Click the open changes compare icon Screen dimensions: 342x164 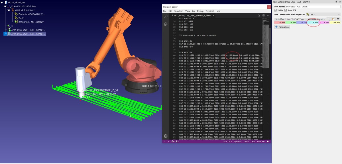click(x=259, y=15)
